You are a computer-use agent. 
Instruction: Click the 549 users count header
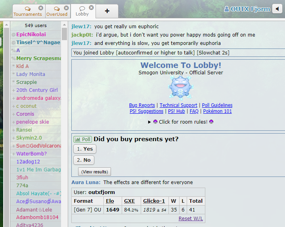36,25
